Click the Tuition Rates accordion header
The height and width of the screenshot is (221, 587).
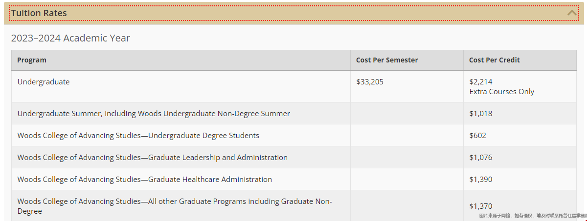pos(293,13)
